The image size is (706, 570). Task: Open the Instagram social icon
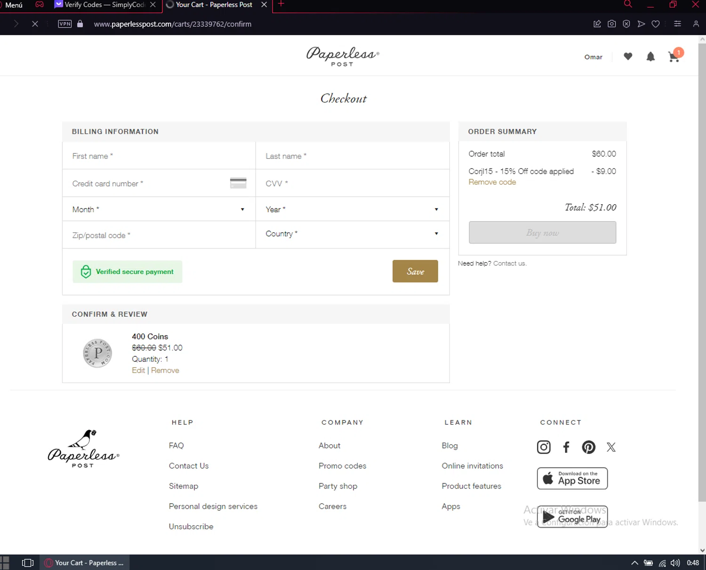[544, 447]
